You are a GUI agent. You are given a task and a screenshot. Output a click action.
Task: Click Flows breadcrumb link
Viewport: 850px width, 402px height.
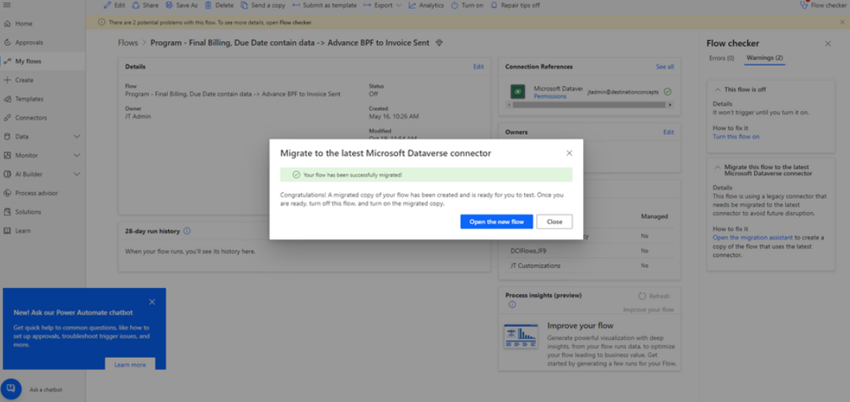[128, 43]
